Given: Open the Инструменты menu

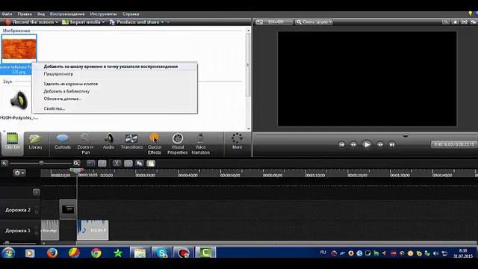Looking at the screenshot, I should pos(103,14).
